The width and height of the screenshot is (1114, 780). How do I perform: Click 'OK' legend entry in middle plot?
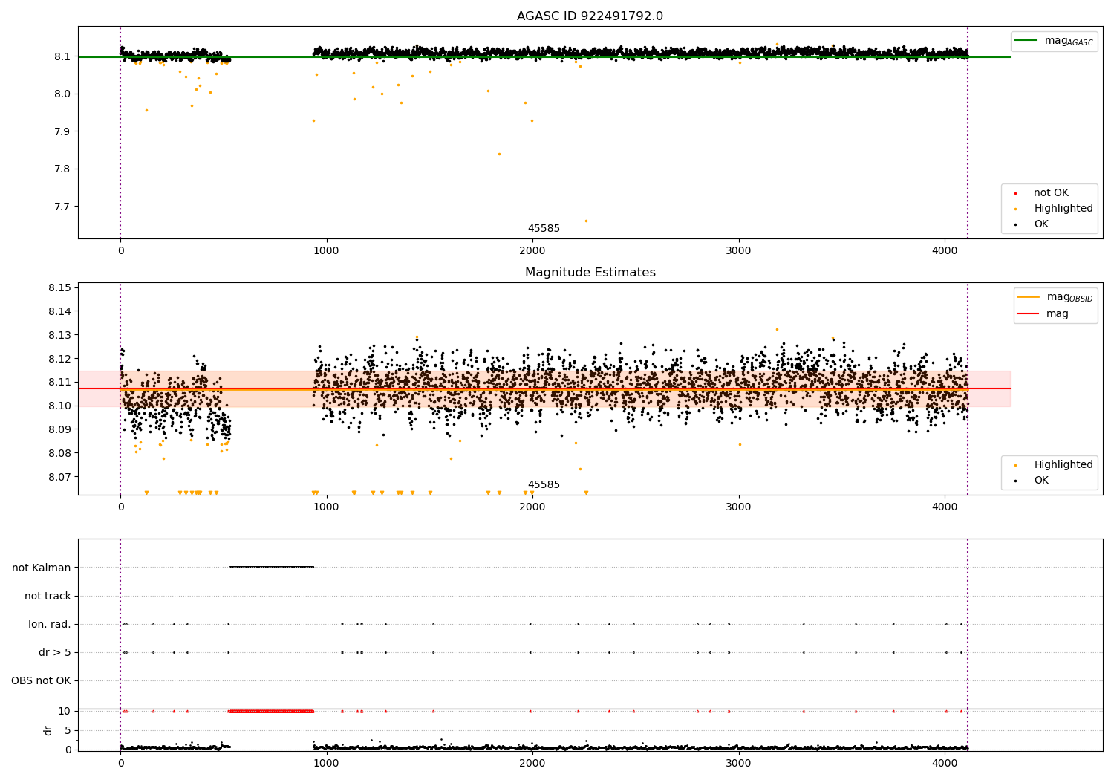click(x=1041, y=481)
